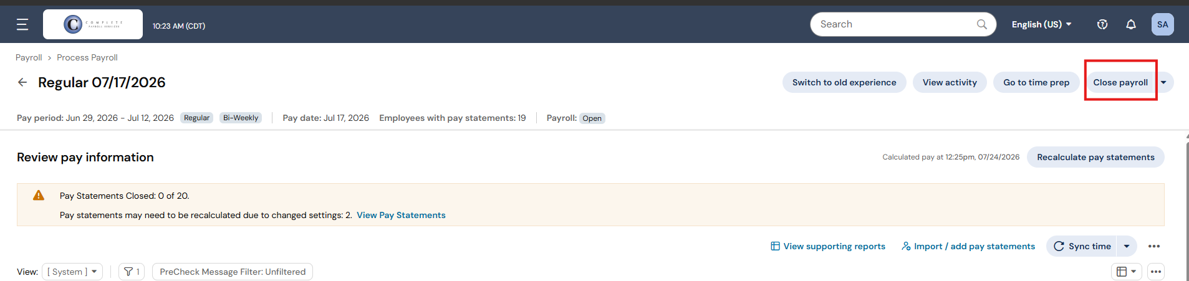1189x281 pixels.
Task: Open the column layout dropdown
Action: tap(1126, 272)
